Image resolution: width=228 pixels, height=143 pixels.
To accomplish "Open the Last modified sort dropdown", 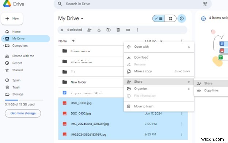I will click(161, 41).
